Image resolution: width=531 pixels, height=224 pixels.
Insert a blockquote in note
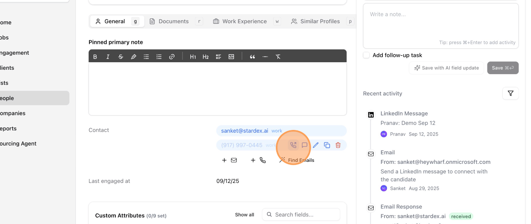pyautogui.click(x=252, y=57)
